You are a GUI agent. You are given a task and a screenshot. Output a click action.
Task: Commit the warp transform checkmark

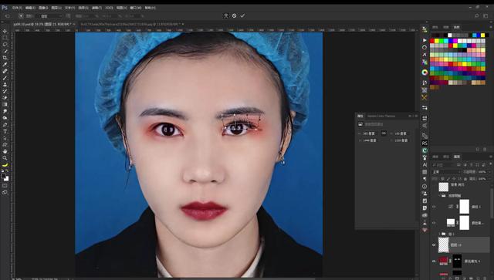[x=242, y=15]
